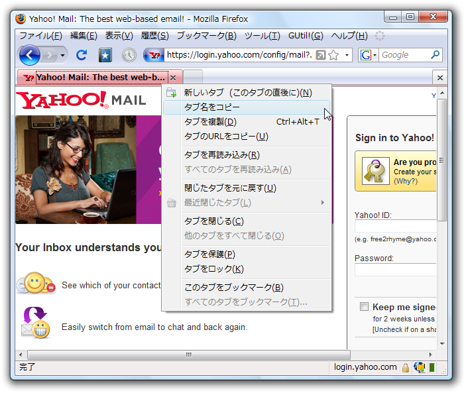Viewport: 466px width, 393px height.
Task: Choose タブを複製(D) from the context menu
Action: tap(247, 122)
